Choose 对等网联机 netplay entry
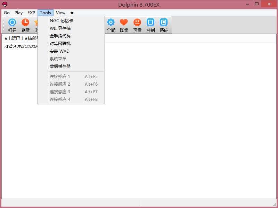Image resolution: width=278 pixels, height=208 pixels. click(71, 44)
